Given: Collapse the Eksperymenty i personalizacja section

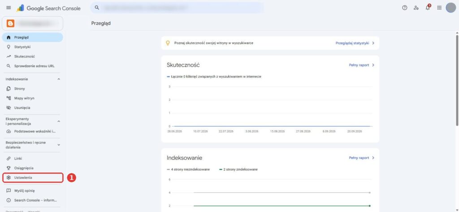Looking at the screenshot, I should [59, 121].
